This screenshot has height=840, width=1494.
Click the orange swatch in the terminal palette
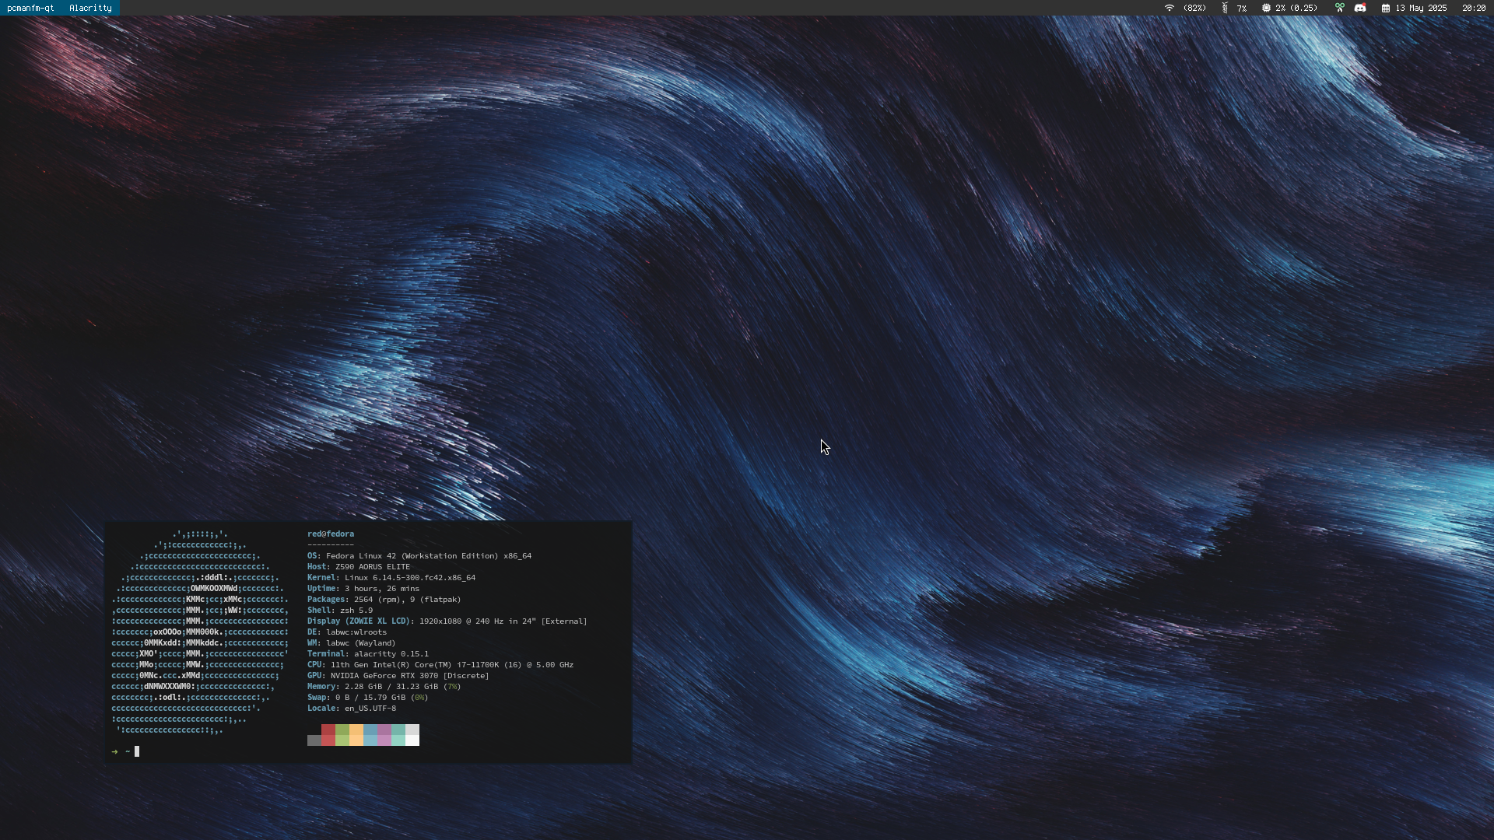click(356, 735)
